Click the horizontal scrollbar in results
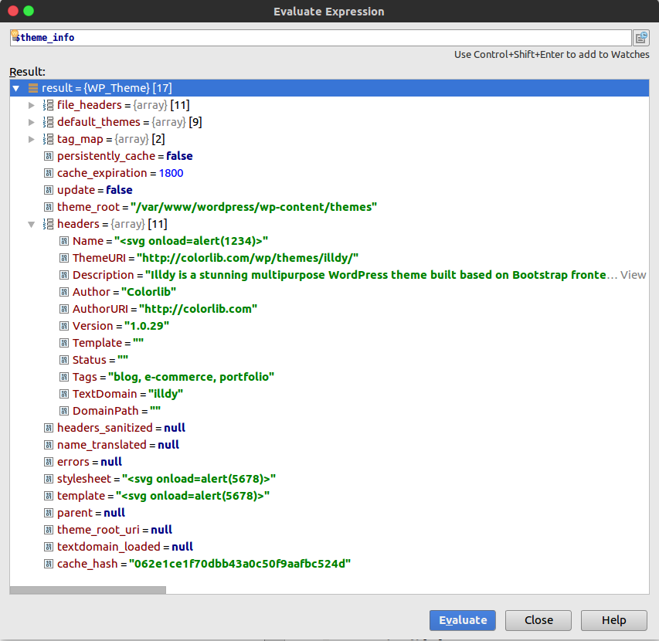Image resolution: width=659 pixels, height=641 pixels. click(88, 590)
